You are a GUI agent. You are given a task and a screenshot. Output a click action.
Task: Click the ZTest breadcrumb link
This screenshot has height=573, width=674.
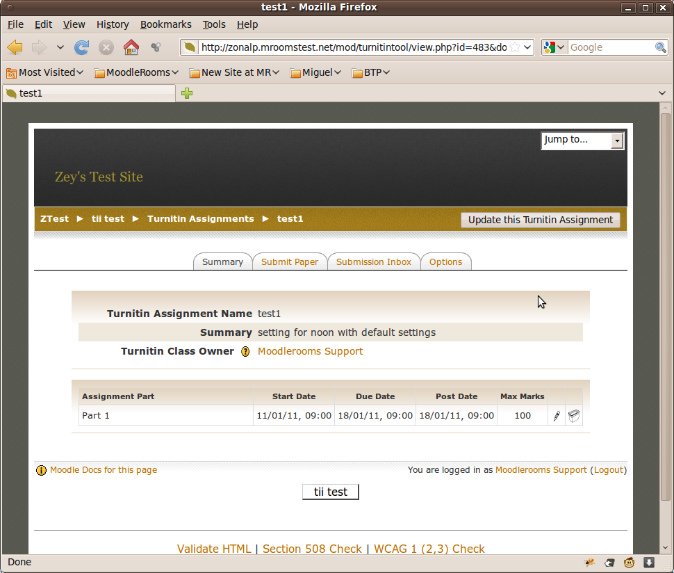point(54,219)
